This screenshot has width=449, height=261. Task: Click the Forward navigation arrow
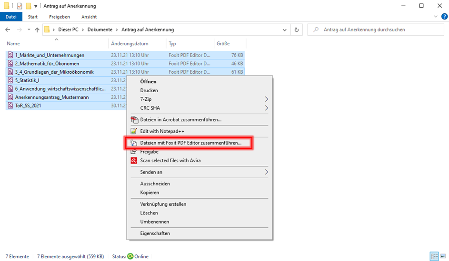pyautogui.click(x=19, y=30)
